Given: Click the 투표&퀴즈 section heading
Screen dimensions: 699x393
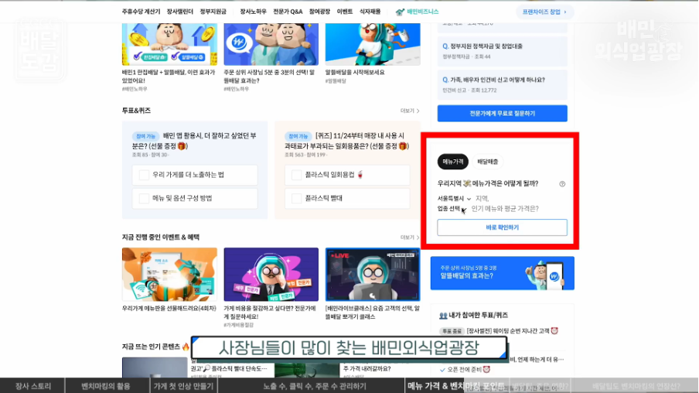Looking at the screenshot, I should pos(136,111).
